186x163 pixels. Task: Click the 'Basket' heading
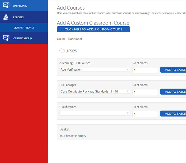64,129
